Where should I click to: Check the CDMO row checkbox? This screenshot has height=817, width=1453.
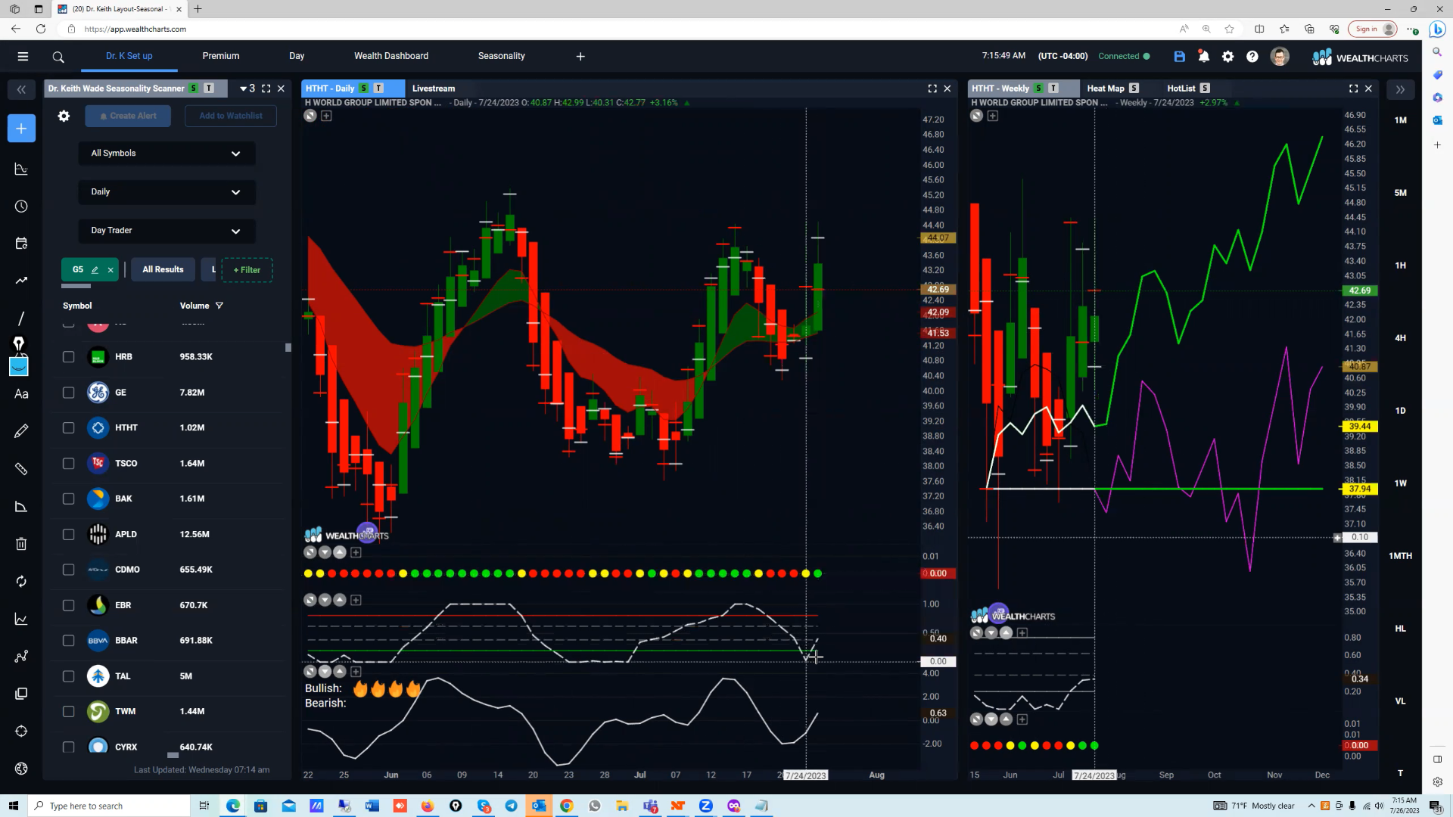(68, 570)
